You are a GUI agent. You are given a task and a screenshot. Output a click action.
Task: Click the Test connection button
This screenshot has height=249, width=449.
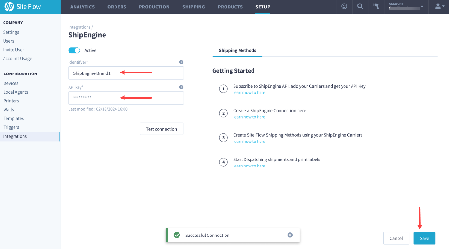coord(161,129)
